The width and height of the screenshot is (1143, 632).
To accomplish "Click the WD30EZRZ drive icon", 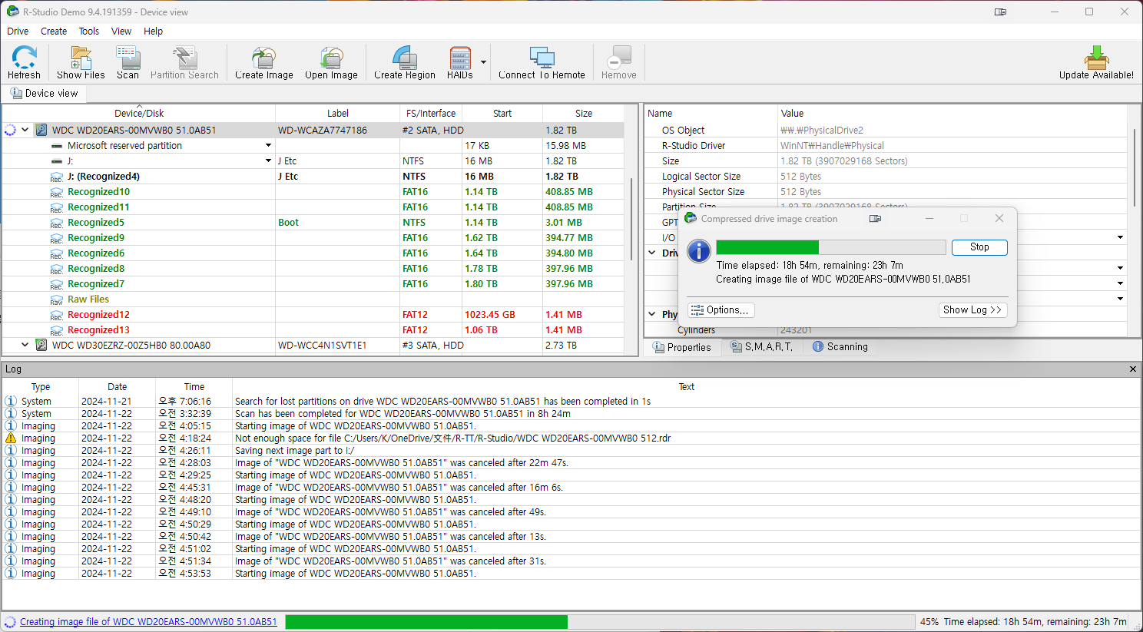I will tap(41, 345).
